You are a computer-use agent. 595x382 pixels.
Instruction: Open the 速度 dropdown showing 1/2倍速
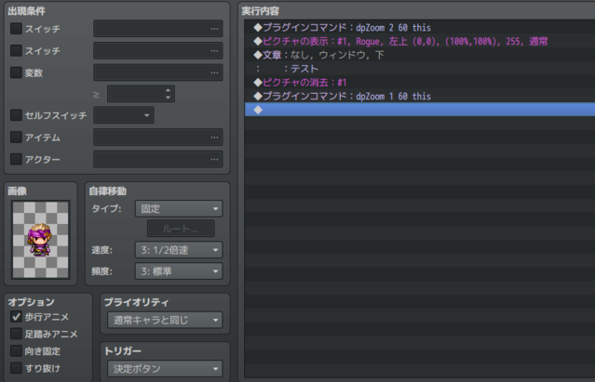coord(179,250)
